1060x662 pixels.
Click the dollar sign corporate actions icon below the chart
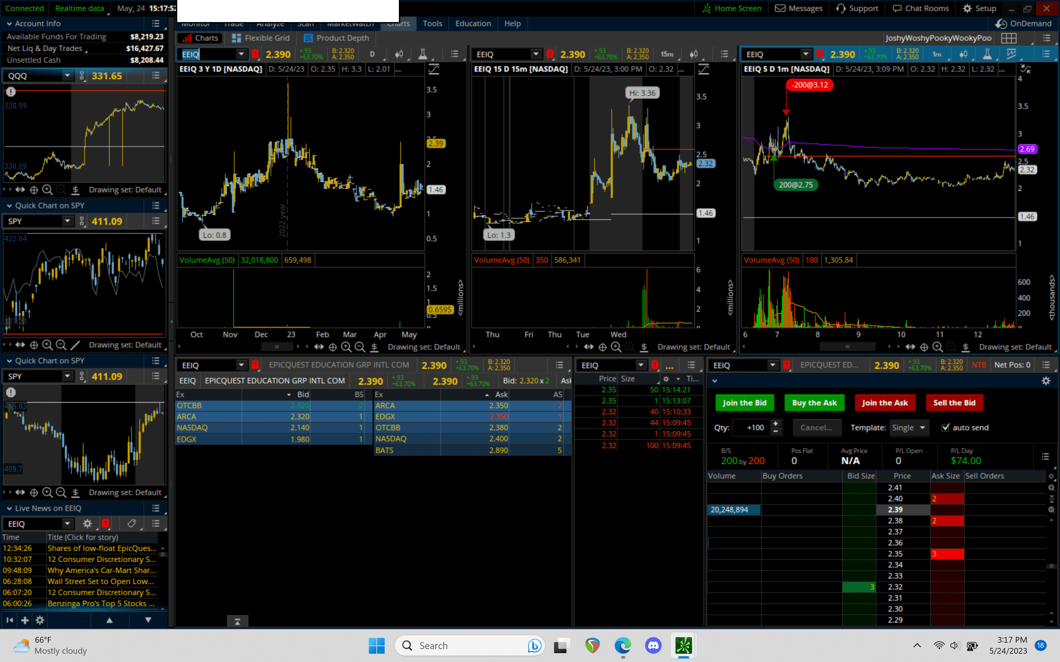coord(375,347)
